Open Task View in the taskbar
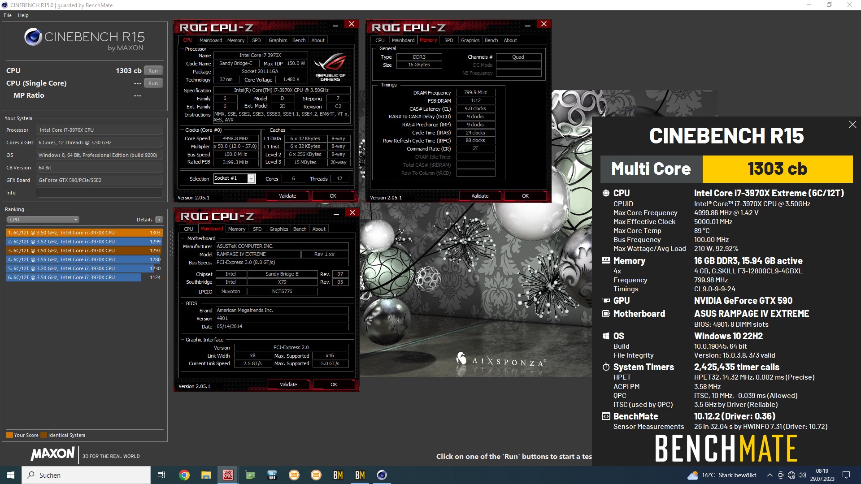This screenshot has height=484, width=861. pos(161,475)
